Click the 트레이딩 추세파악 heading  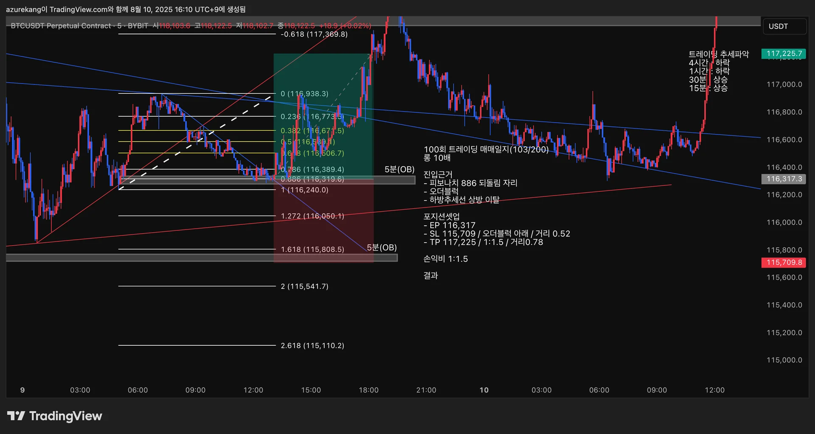[719, 54]
